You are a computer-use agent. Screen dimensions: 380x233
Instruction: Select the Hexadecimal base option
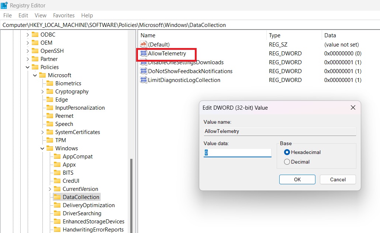287,152
